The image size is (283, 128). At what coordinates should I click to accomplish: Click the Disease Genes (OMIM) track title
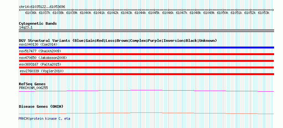coord(41,106)
